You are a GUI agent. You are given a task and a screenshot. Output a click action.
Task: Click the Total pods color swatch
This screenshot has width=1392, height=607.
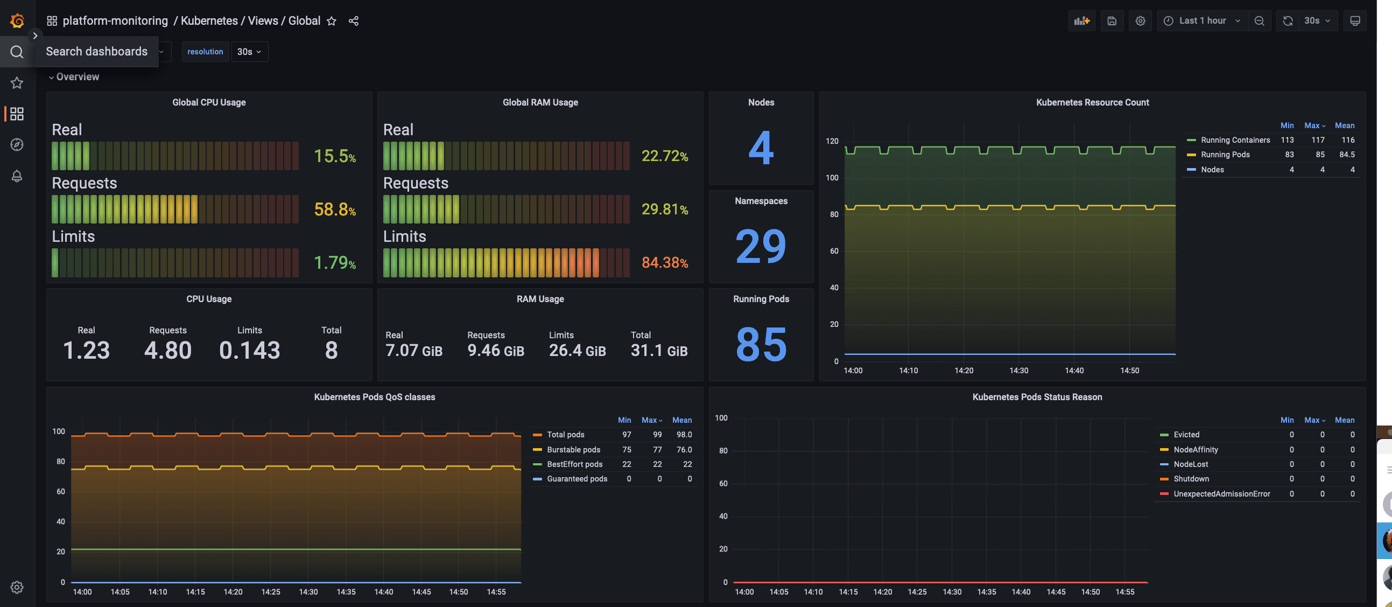(537, 434)
